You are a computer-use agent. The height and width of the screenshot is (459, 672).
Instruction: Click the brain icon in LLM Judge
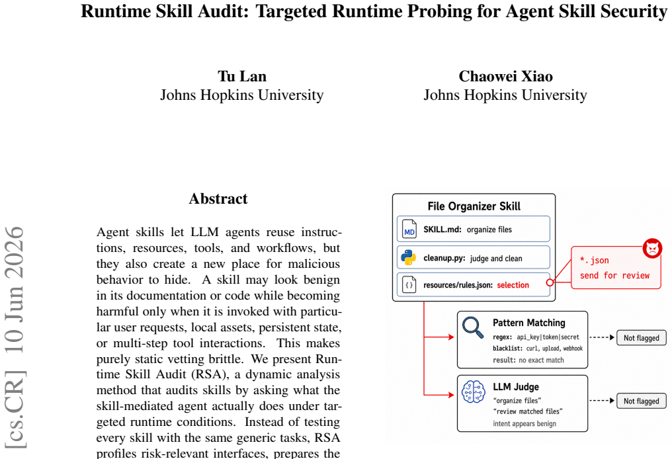474,392
